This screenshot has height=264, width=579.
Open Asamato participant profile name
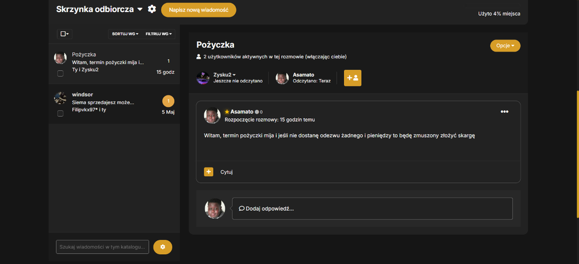click(x=303, y=75)
